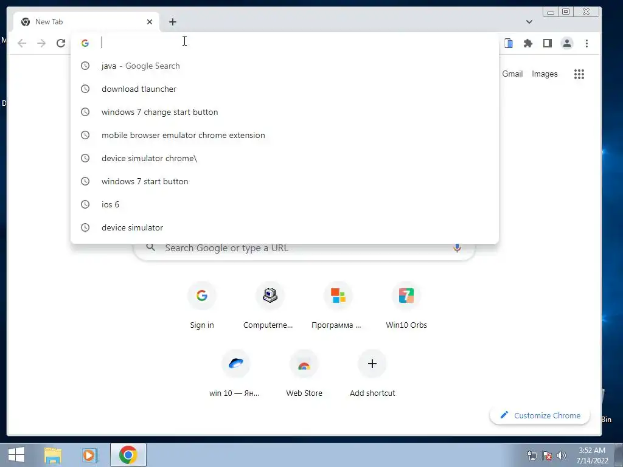Open the Extensions puzzle-piece menu
623x467 pixels.
click(528, 43)
